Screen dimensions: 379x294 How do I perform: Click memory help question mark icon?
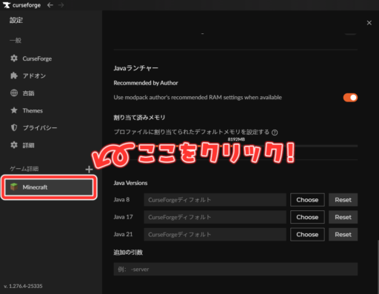(275, 133)
